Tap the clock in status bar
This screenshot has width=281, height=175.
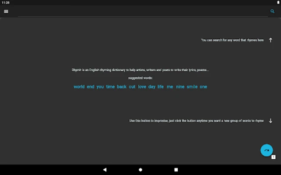click(6, 3)
